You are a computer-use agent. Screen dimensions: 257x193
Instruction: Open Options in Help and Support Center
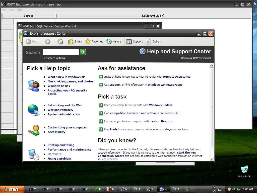click(154, 41)
